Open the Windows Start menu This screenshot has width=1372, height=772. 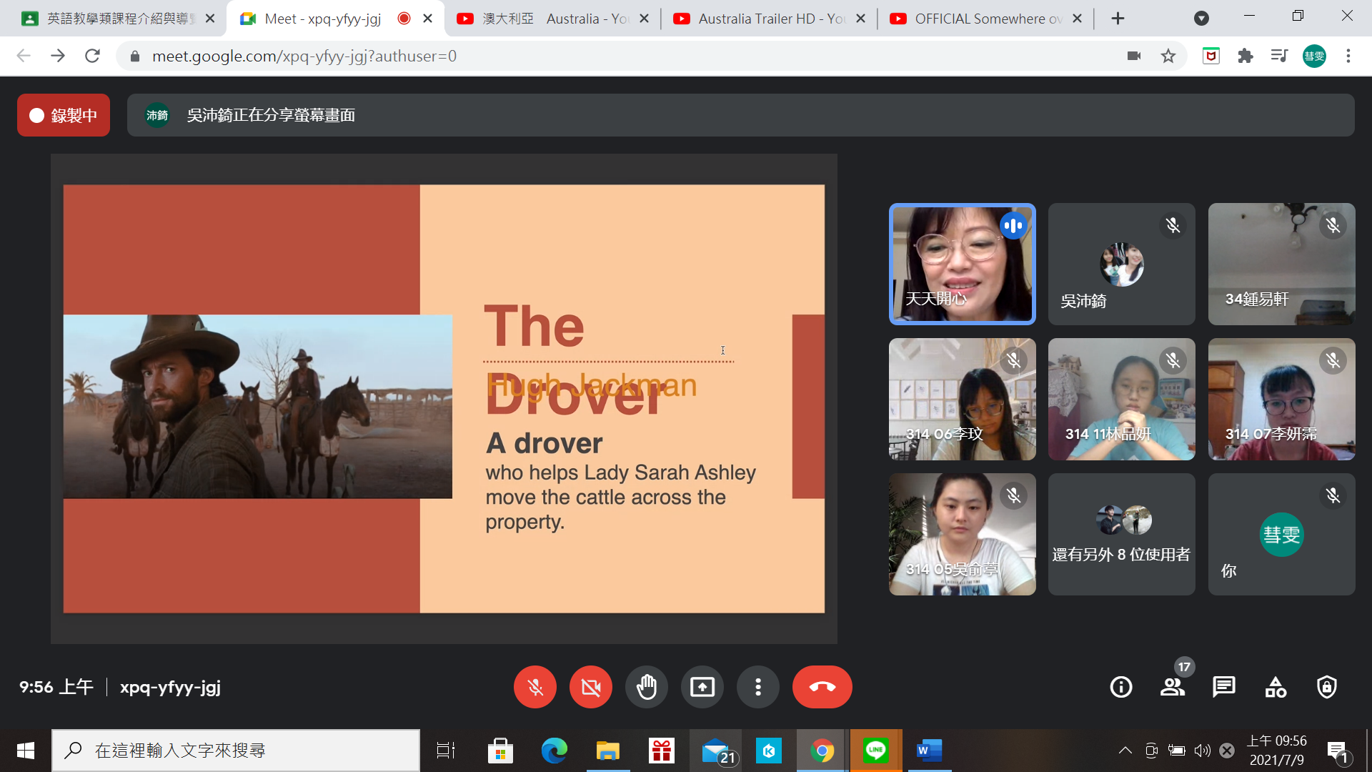click(25, 751)
